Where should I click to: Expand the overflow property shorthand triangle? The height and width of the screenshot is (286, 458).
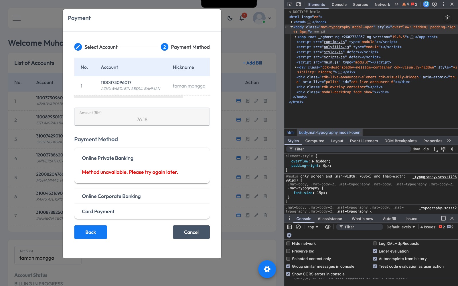[x=313, y=161]
